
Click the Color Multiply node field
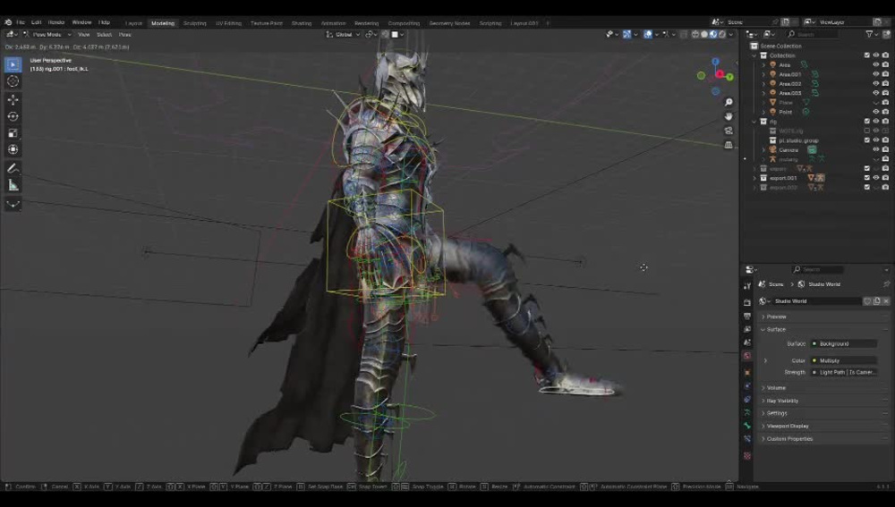click(x=844, y=360)
